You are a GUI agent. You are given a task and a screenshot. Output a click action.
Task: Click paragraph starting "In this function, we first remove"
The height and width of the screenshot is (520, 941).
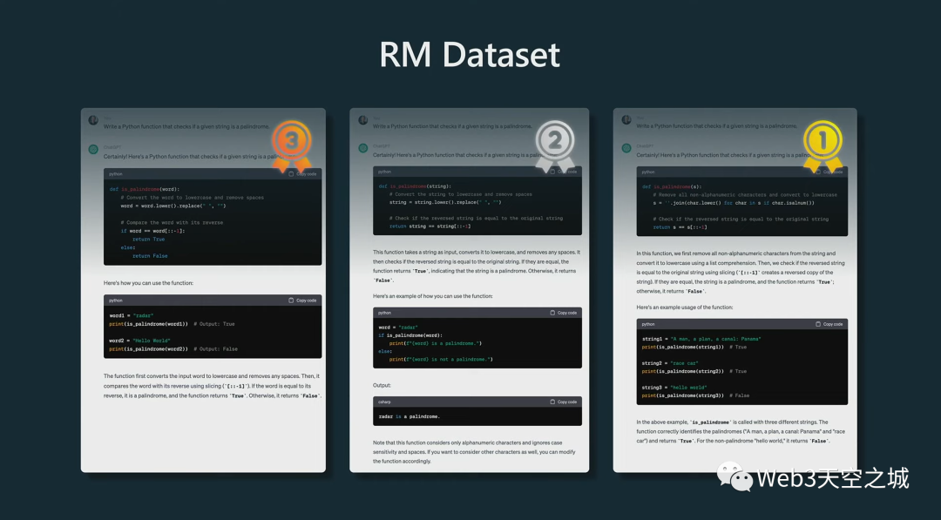741,273
